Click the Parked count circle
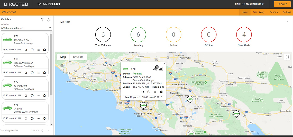The height and width of the screenshot is (137, 293). point(173,35)
